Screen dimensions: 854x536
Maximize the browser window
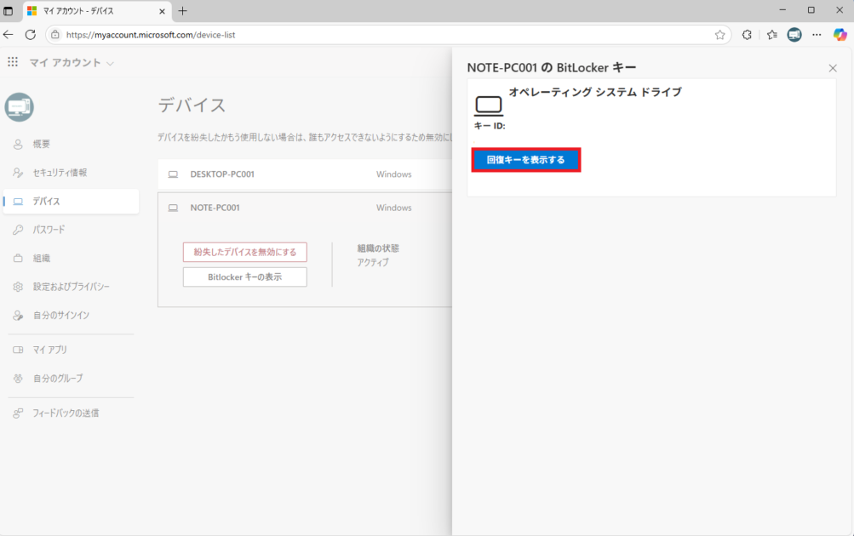[x=811, y=10]
